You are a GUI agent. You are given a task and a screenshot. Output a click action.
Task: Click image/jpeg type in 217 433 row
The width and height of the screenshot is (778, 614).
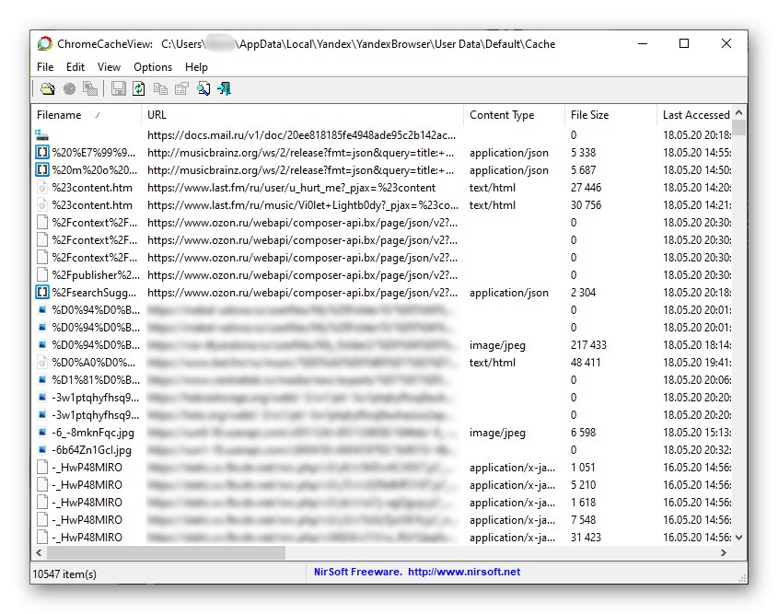(x=497, y=344)
